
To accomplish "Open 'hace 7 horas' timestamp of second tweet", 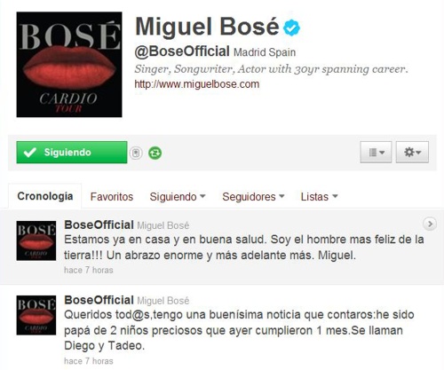I will (89, 361).
